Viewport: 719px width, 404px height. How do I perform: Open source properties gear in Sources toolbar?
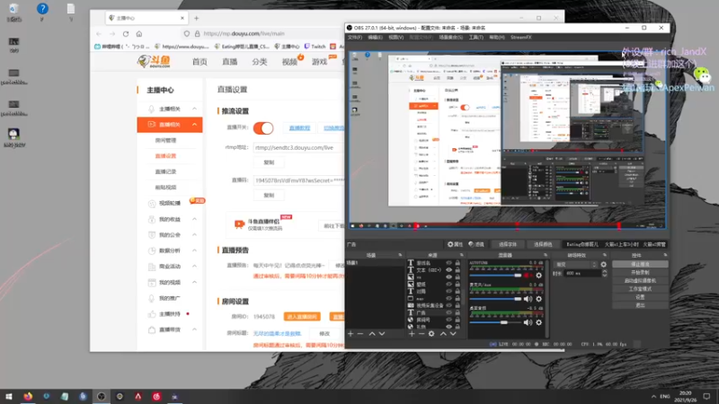coord(431,334)
